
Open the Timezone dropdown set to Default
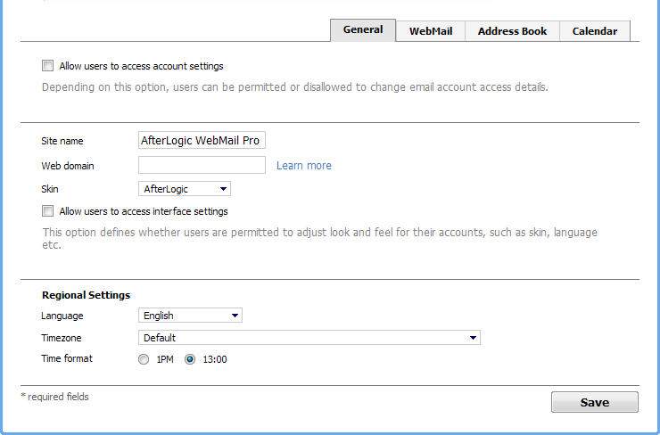pyautogui.click(x=309, y=338)
